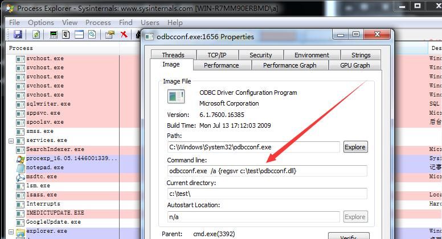This screenshot has height=239, width=442.
Task: Click the red X Kill Process icon
Action: pyautogui.click(x=124, y=35)
